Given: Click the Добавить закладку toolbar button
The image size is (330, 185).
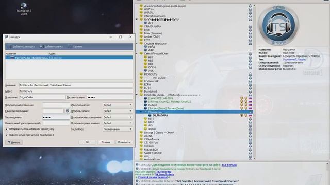Looking at the screenshot, I should click(22, 47).
